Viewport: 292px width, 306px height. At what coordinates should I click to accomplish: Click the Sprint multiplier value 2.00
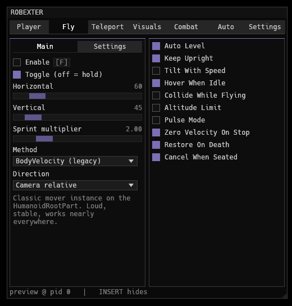134,129
